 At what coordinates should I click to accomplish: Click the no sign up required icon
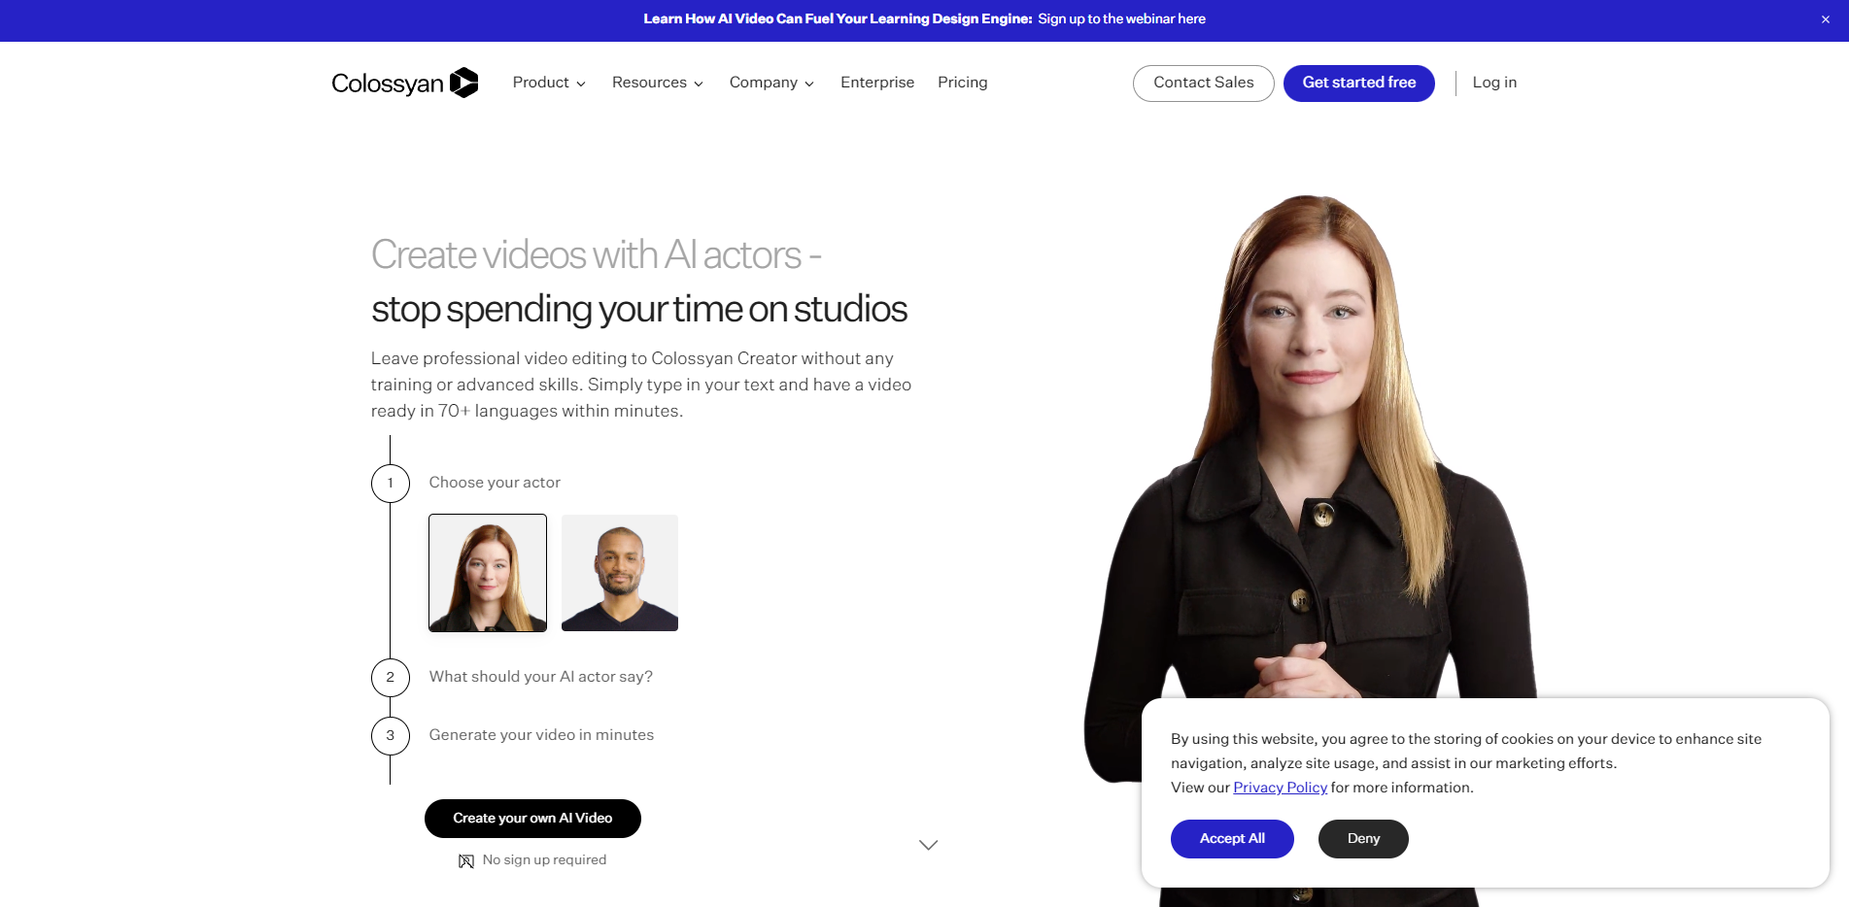coord(466,860)
